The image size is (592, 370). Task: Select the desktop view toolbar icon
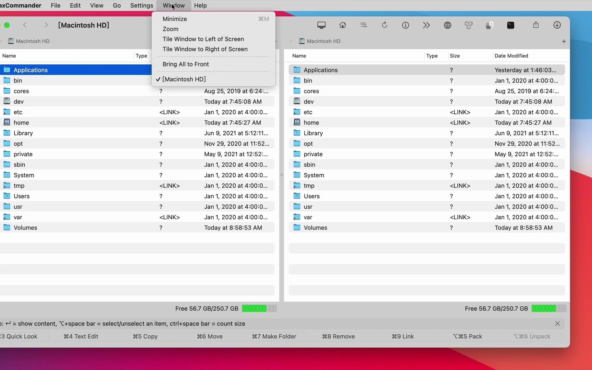(x=321, y=25)
